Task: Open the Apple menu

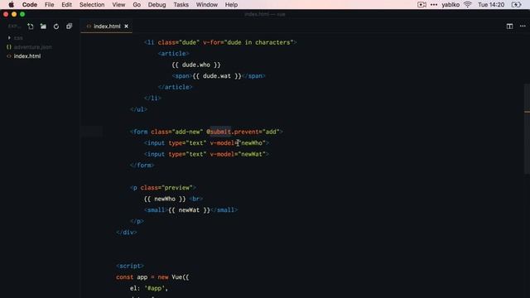Action: (x=11, y=5)
